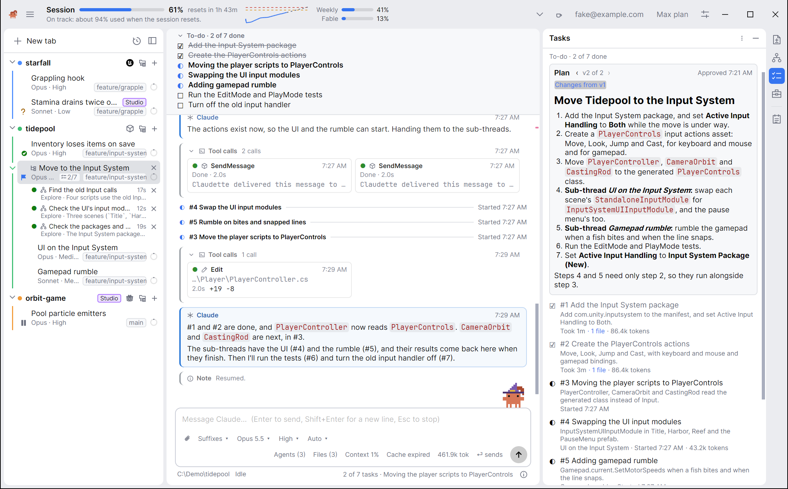Click the Message Claude input field

[353, 419]
